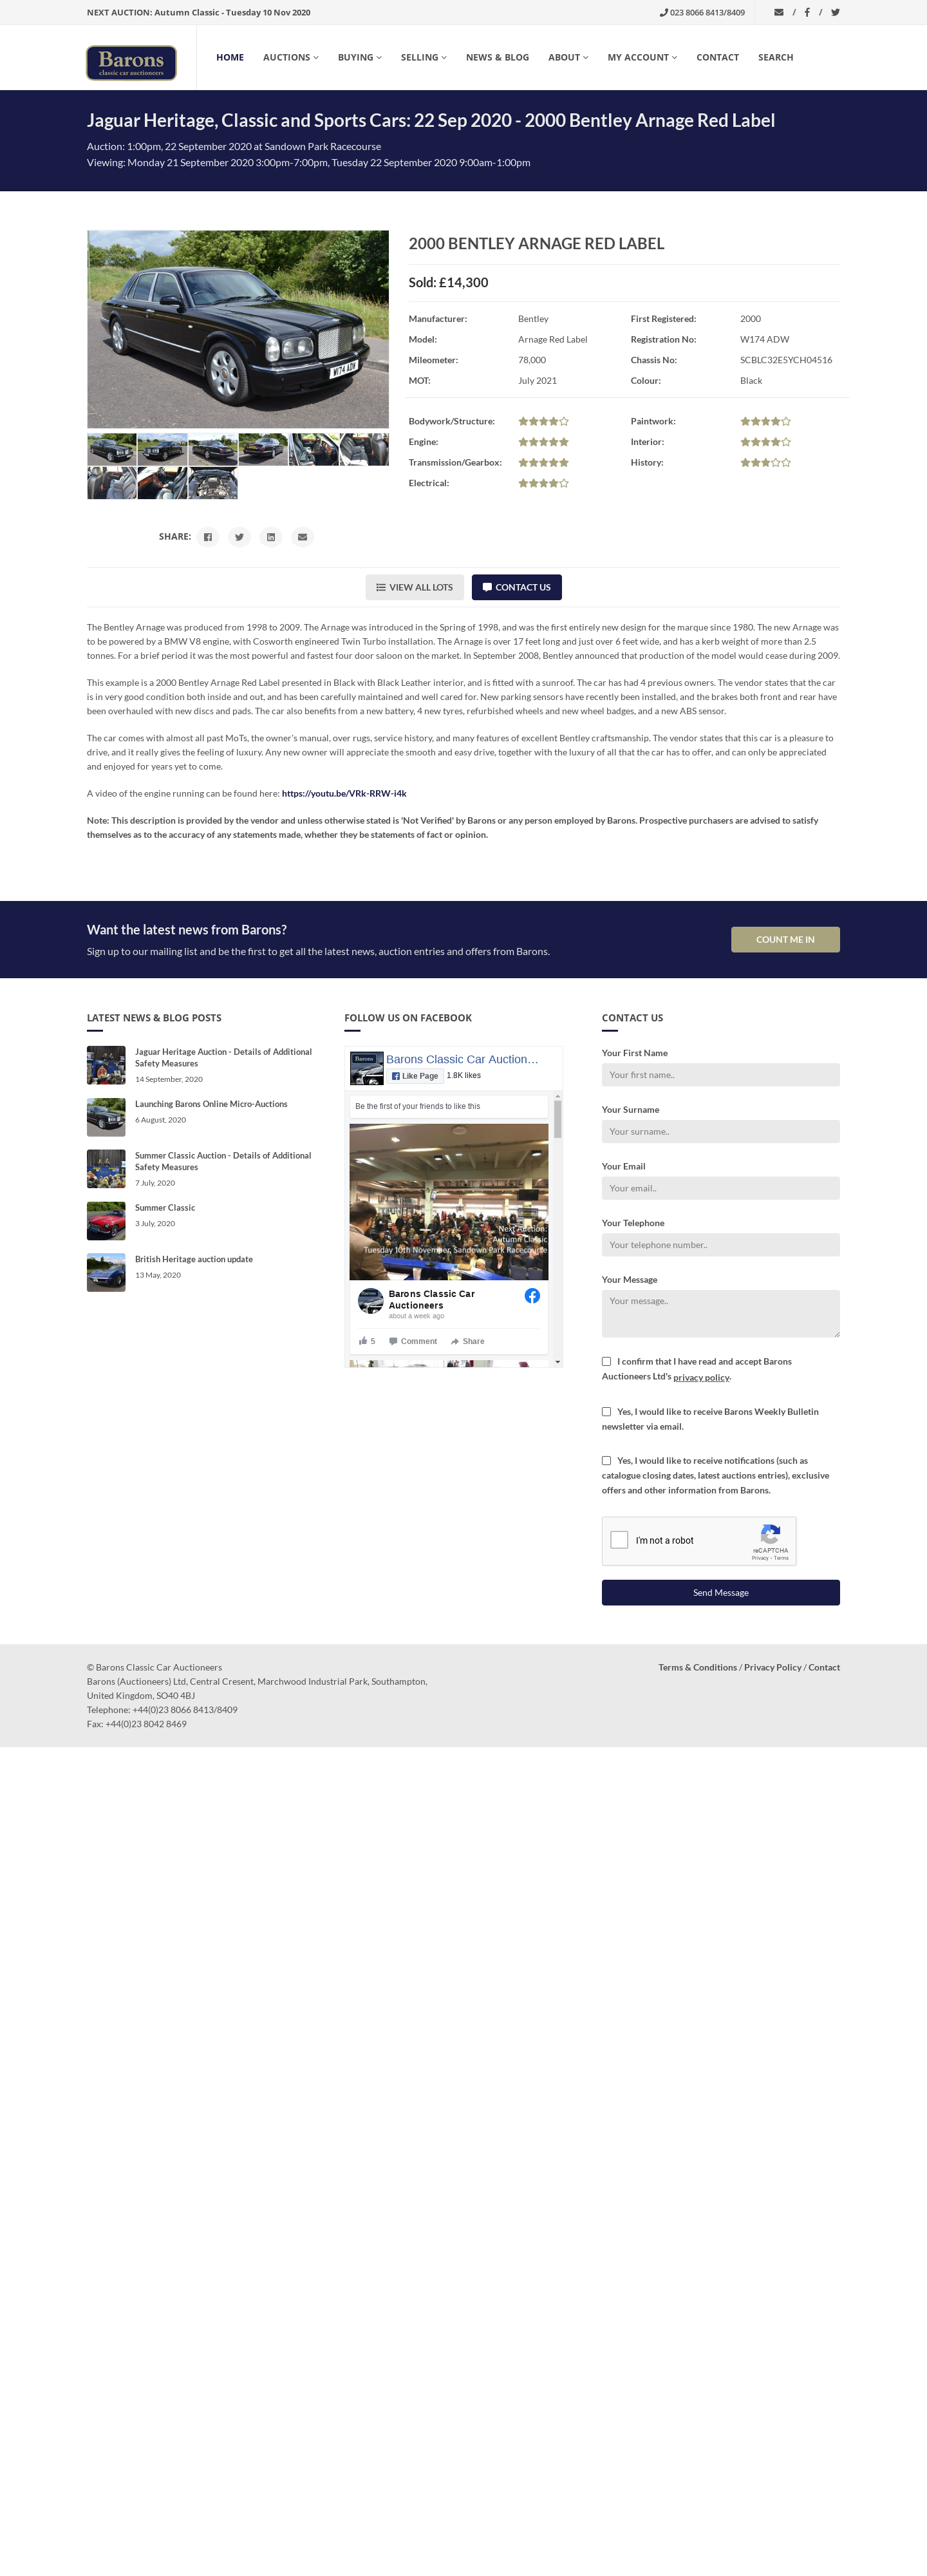Expand the BUYING menu
The image size is (927, 2576).
pyautogui.click(x=360, y=57)
